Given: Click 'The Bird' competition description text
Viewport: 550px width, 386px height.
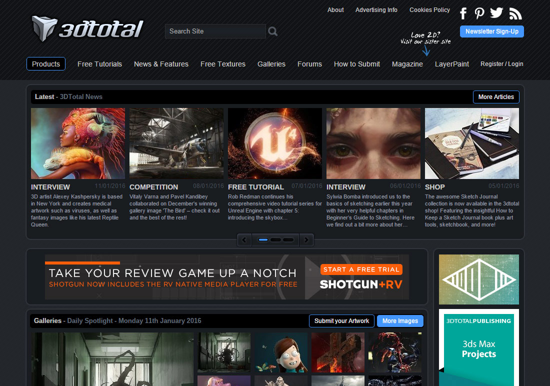Looking at the screenshot, I should tap(174, 207).
